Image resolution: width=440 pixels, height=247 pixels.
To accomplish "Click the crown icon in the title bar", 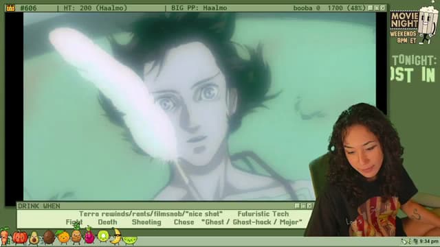I will [x=10, y=8].
